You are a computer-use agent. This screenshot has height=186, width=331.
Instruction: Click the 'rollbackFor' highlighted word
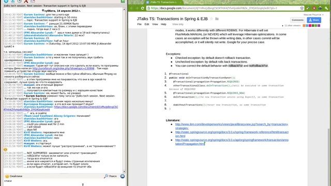coord(235,66)
